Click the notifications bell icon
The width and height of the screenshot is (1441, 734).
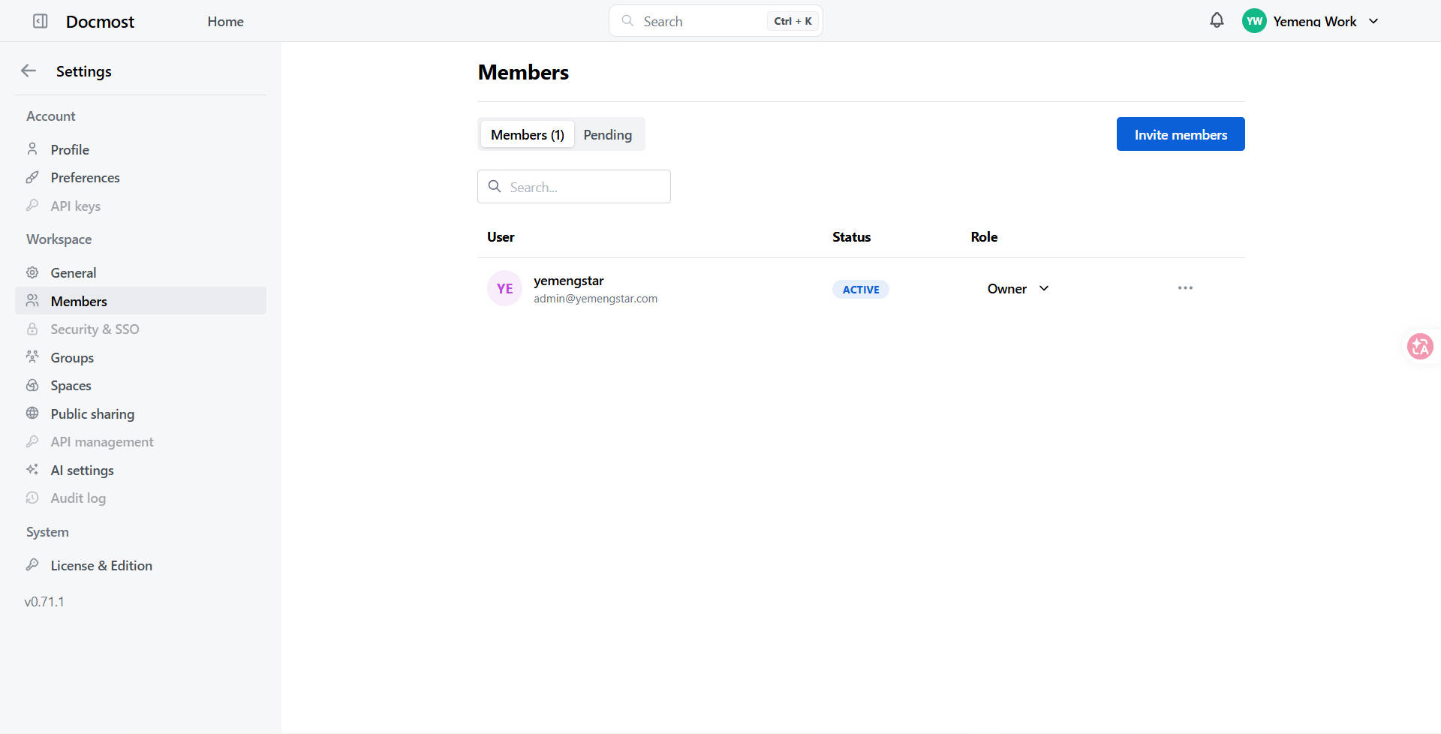pos(1217,20)
